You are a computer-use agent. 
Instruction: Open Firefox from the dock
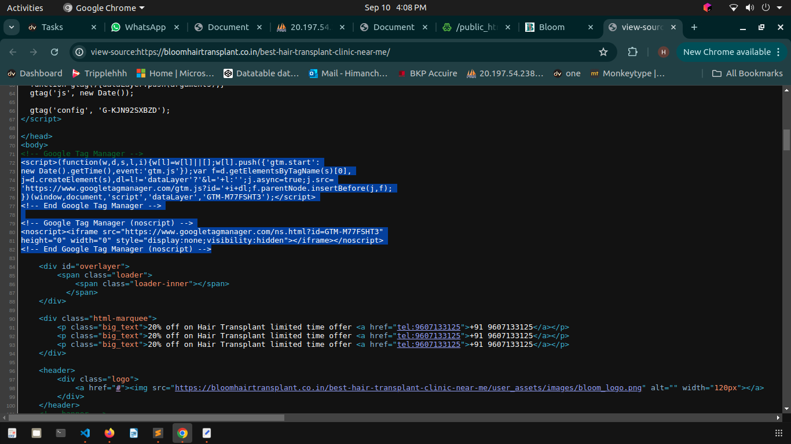(x=109, y=432)
